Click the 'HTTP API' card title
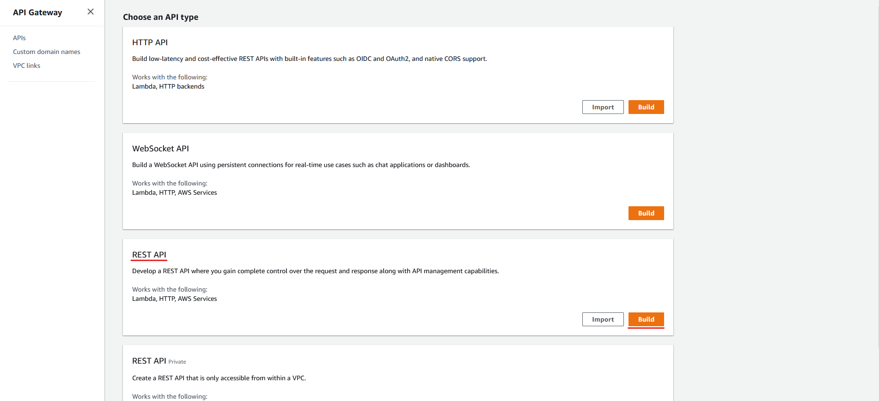This screenshot has height=401, width=879. pyautogui.click(x=150, y=42)
